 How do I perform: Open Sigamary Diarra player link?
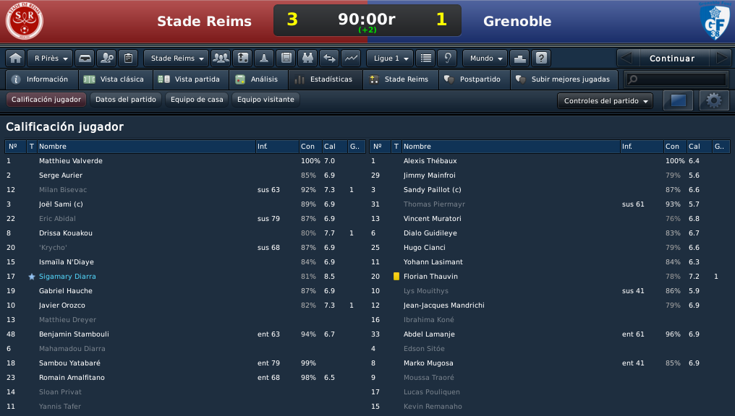coord(67,277)
